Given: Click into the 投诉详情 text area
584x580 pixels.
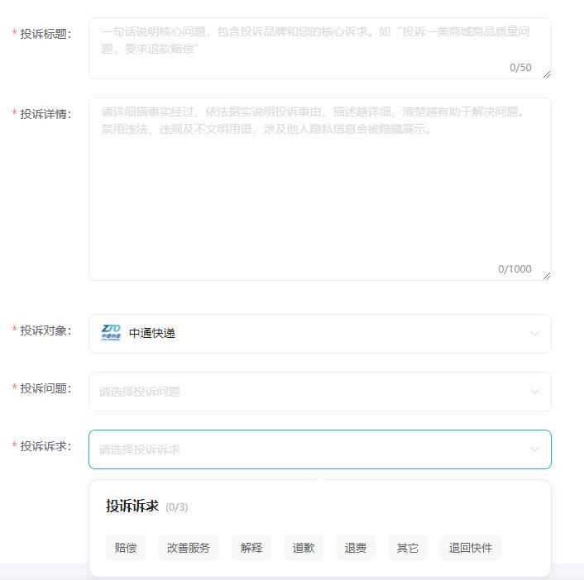Looking at the screenshot, I should 319,189.
